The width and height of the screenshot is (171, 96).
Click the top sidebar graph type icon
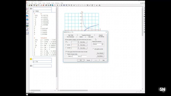coord(27,9)
